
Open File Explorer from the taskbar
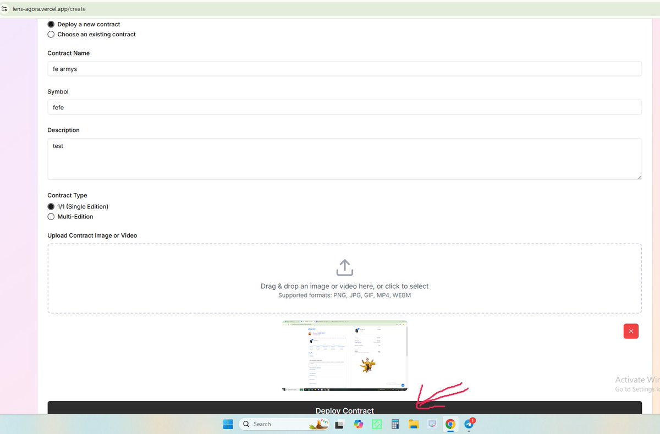click(414, 424)
